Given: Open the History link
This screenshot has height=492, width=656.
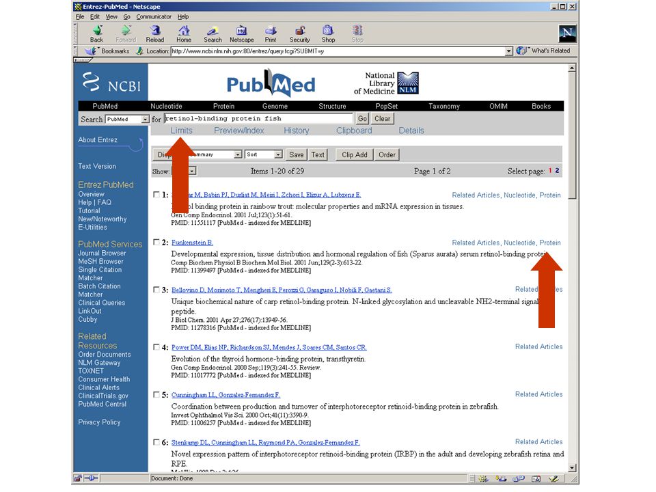Looking at the screenshot, I should click(296, 131).
